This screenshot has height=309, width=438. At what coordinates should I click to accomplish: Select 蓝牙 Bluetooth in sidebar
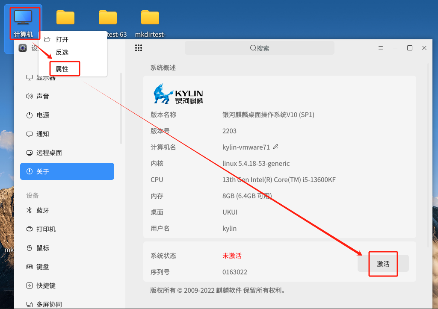click(x=42, y=210)
